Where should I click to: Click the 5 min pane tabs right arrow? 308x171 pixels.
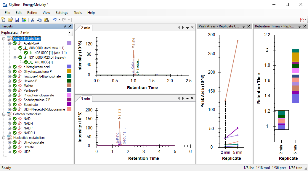(x=183, y=98)
